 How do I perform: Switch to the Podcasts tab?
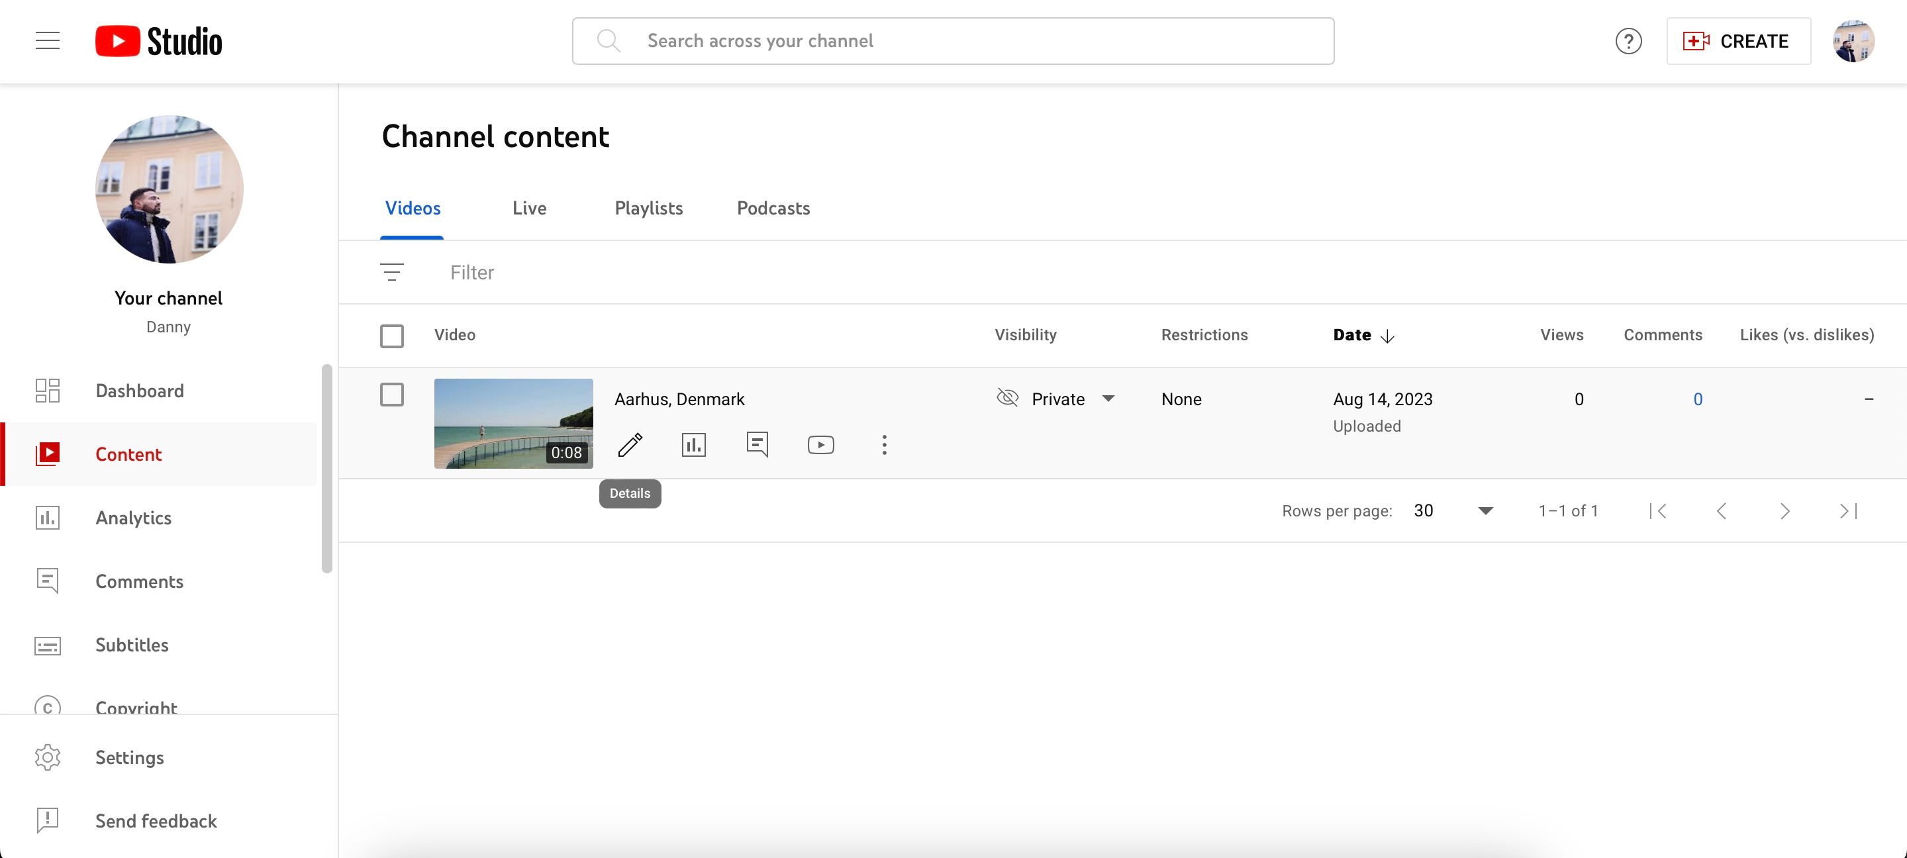[x=773, y=209]
